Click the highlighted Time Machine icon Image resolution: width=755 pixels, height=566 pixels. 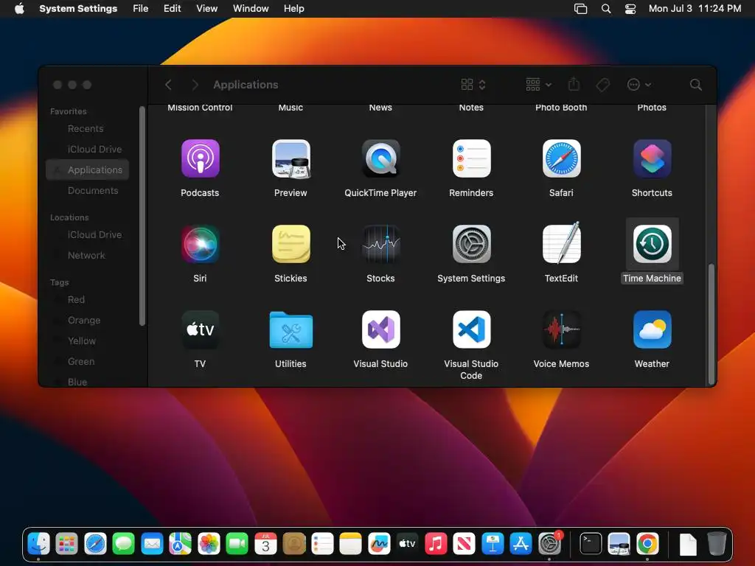click(x=652, y=245)
